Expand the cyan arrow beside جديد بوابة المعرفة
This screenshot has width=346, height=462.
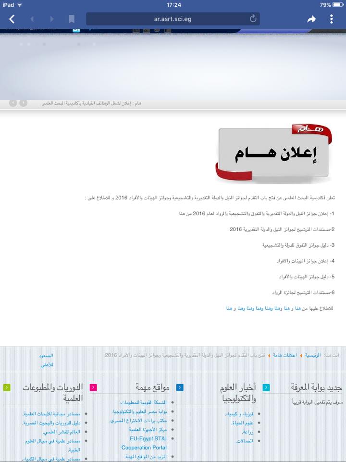pyautogui.click(x=266, y=387)
